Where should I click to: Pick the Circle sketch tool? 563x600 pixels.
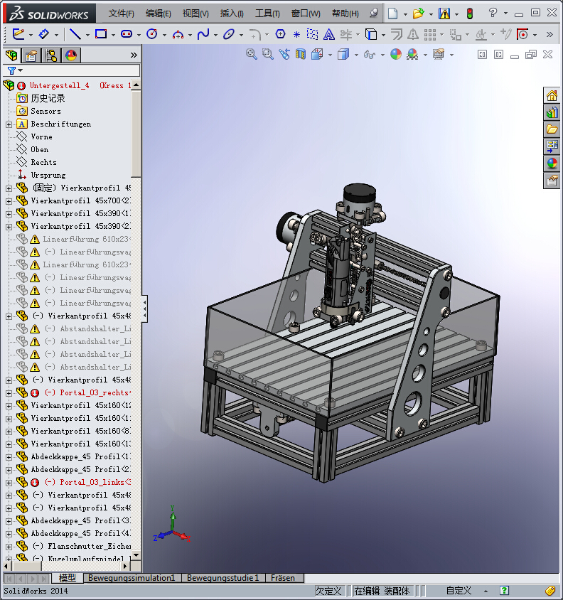point(151,34)
